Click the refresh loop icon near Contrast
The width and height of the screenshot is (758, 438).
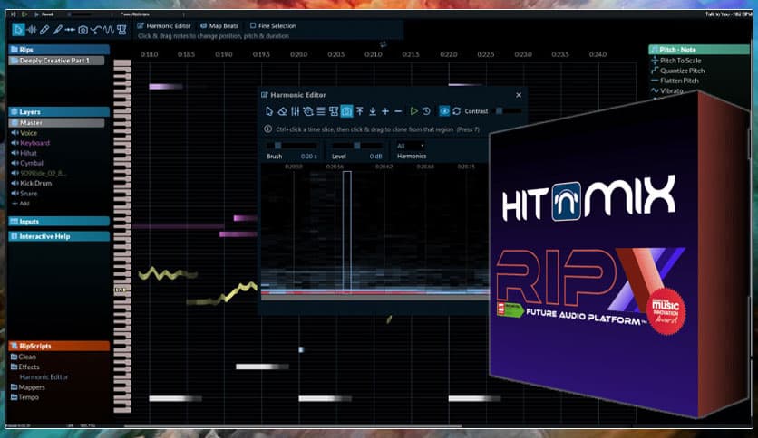tap(456, 111)
